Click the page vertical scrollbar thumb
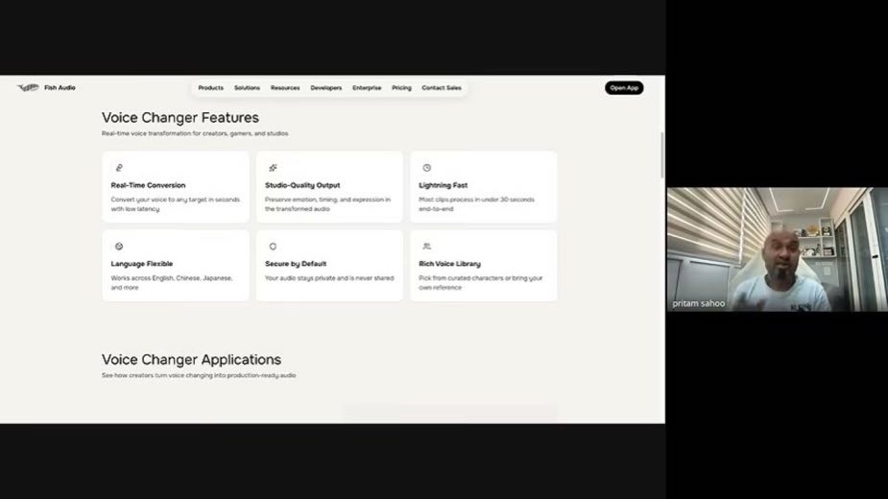 pos(662,155)
